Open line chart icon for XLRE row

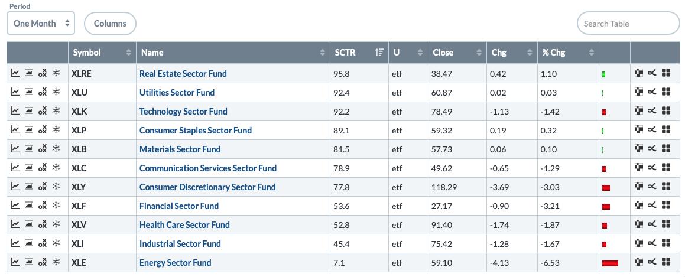15,73
